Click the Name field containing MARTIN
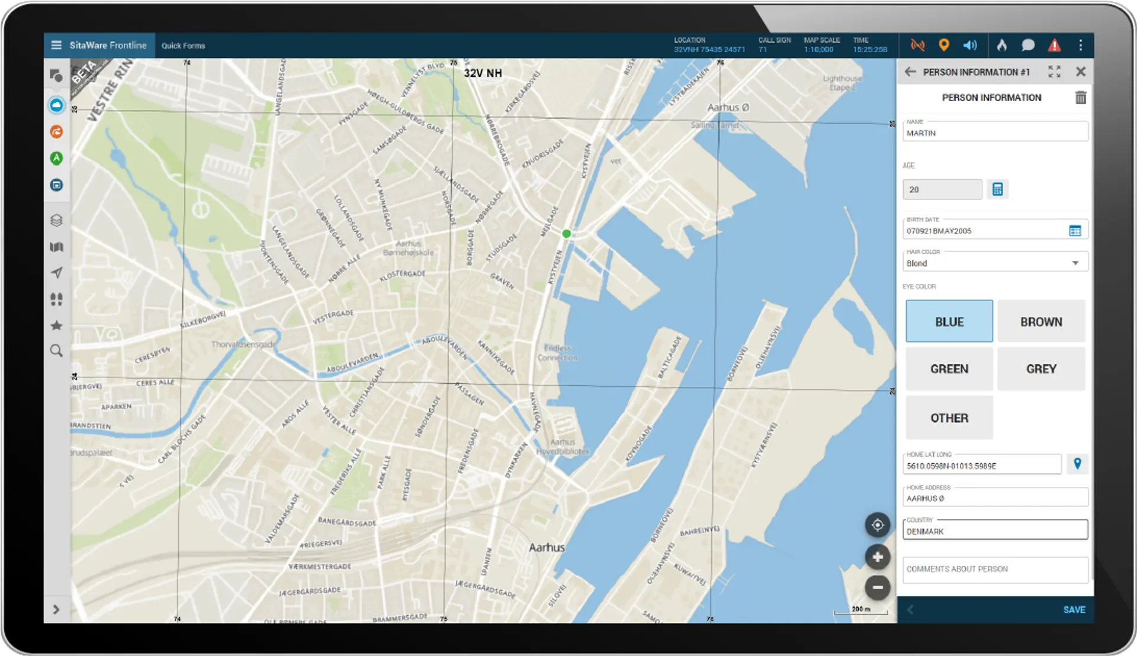 click(995, 131)
